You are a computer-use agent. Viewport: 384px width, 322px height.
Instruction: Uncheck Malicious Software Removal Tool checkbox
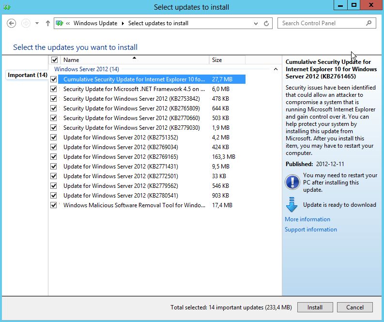[53, 205]
